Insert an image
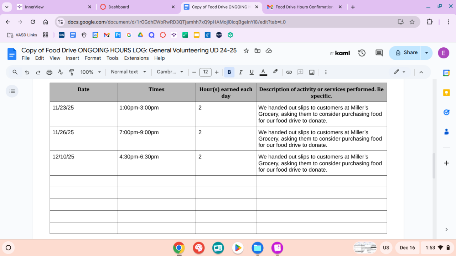The image size is (456, 256). click(312, 72)
